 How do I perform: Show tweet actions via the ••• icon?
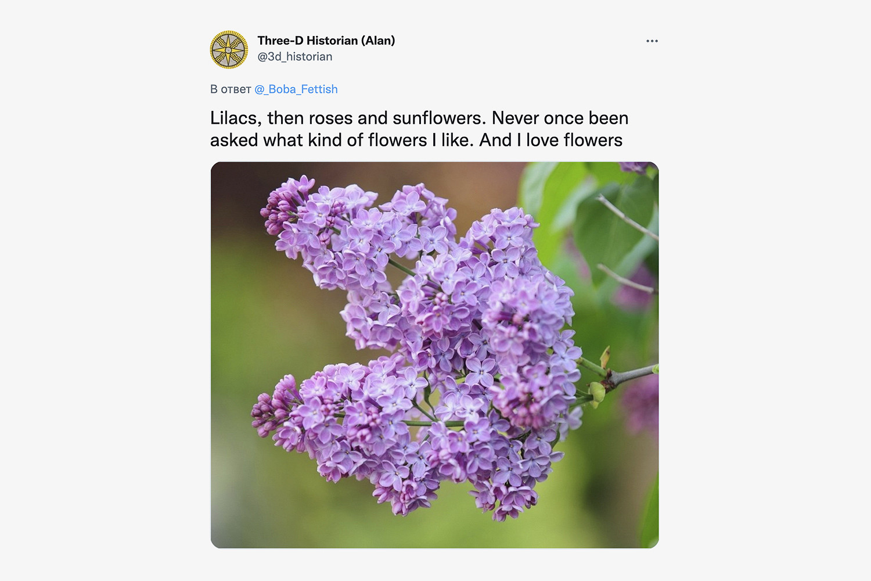[652, 41]
